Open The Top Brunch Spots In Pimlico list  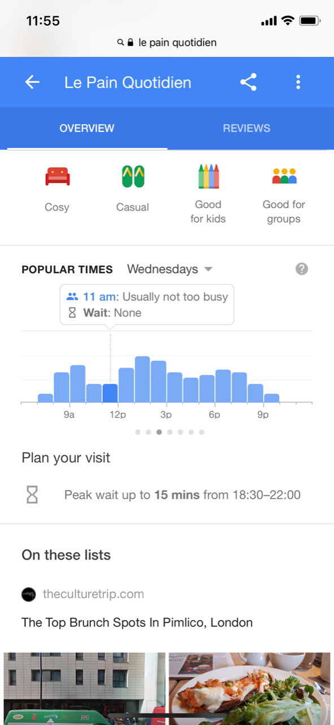[137, 622]
